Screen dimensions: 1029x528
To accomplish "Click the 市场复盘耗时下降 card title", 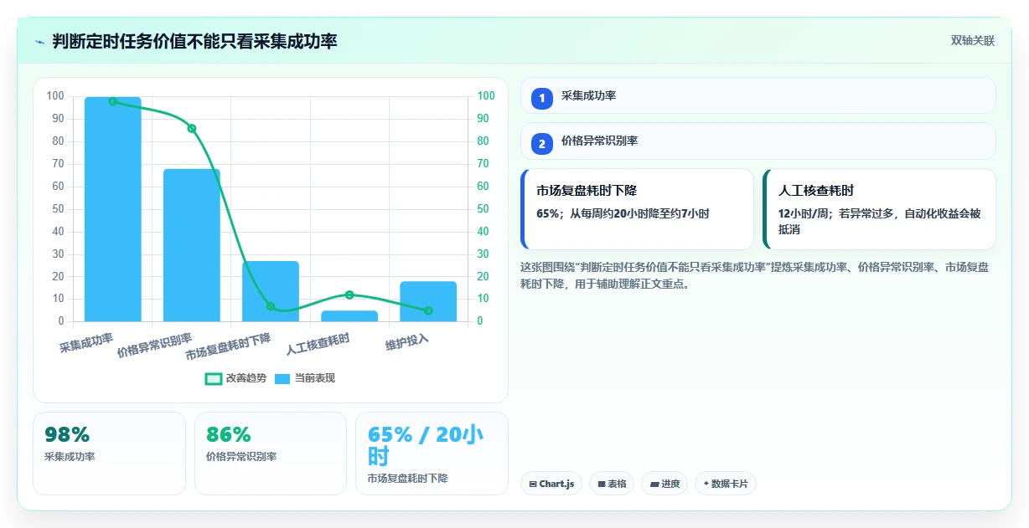I will click(587, 191).
